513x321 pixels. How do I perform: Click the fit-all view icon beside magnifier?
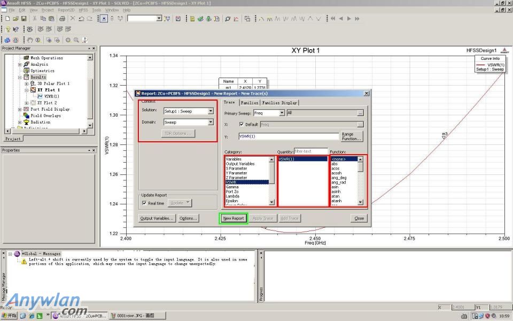68,40
